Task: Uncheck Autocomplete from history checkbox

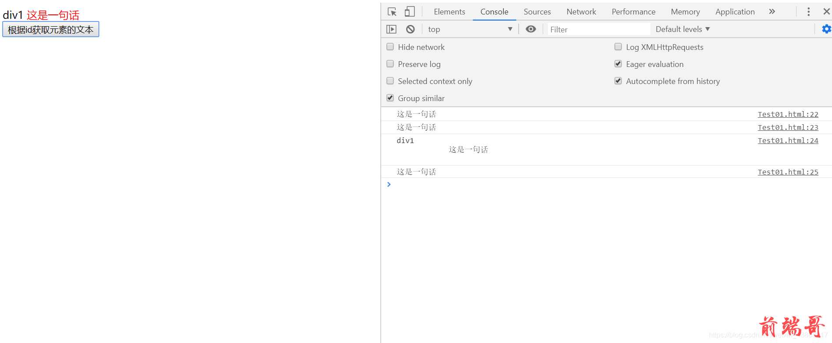Action: 618,81
